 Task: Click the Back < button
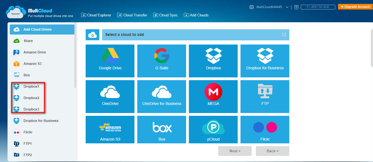(x=273, y=151)
